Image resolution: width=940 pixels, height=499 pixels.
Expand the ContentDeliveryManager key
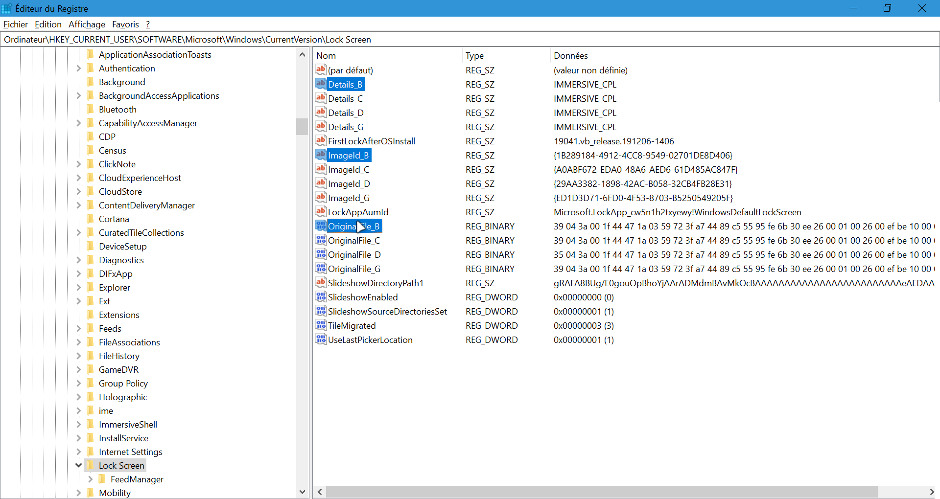[x=78, y=205]
